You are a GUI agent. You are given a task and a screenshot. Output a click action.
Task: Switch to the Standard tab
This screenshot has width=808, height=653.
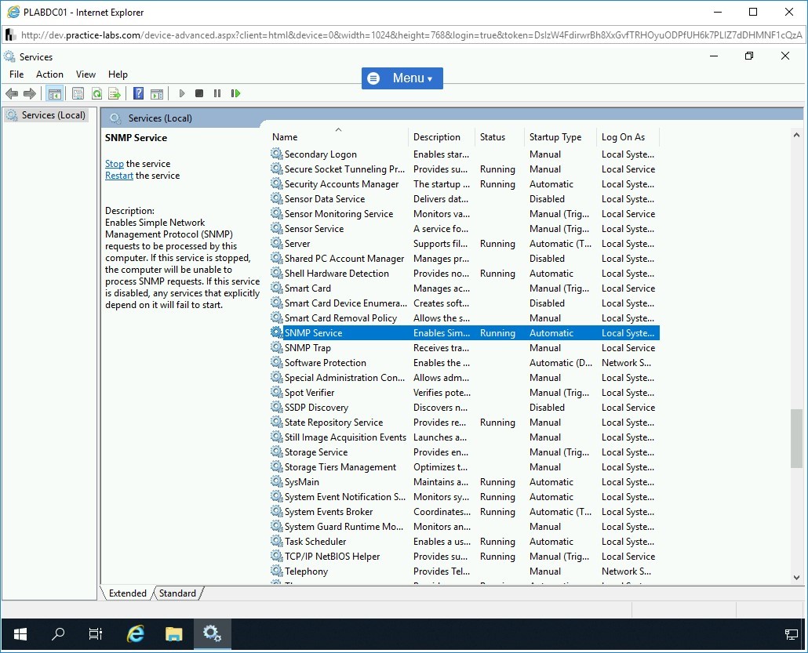(177, 593)
